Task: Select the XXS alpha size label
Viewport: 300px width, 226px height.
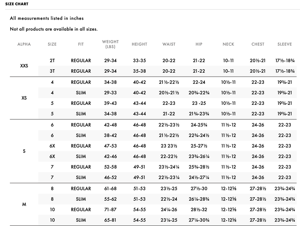Action: (24, 66)
